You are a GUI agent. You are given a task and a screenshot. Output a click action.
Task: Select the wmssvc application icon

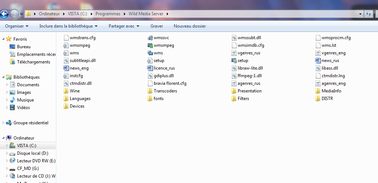point(150,38)
